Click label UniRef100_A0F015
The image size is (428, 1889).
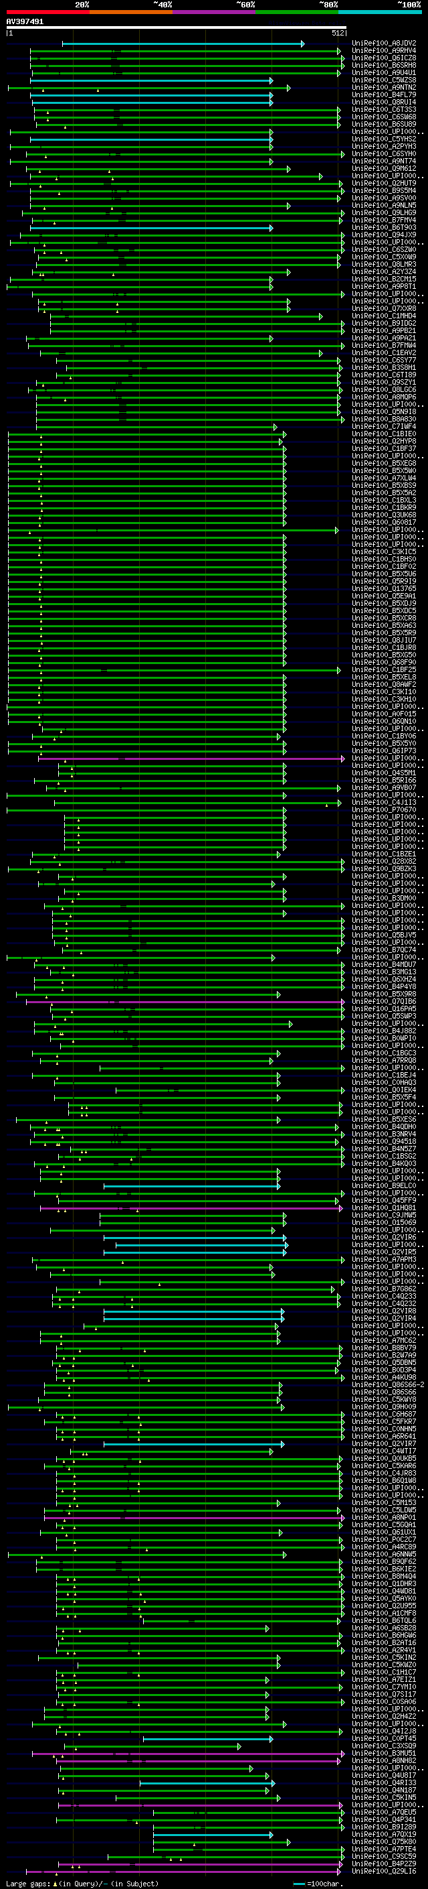pos(384,714)
